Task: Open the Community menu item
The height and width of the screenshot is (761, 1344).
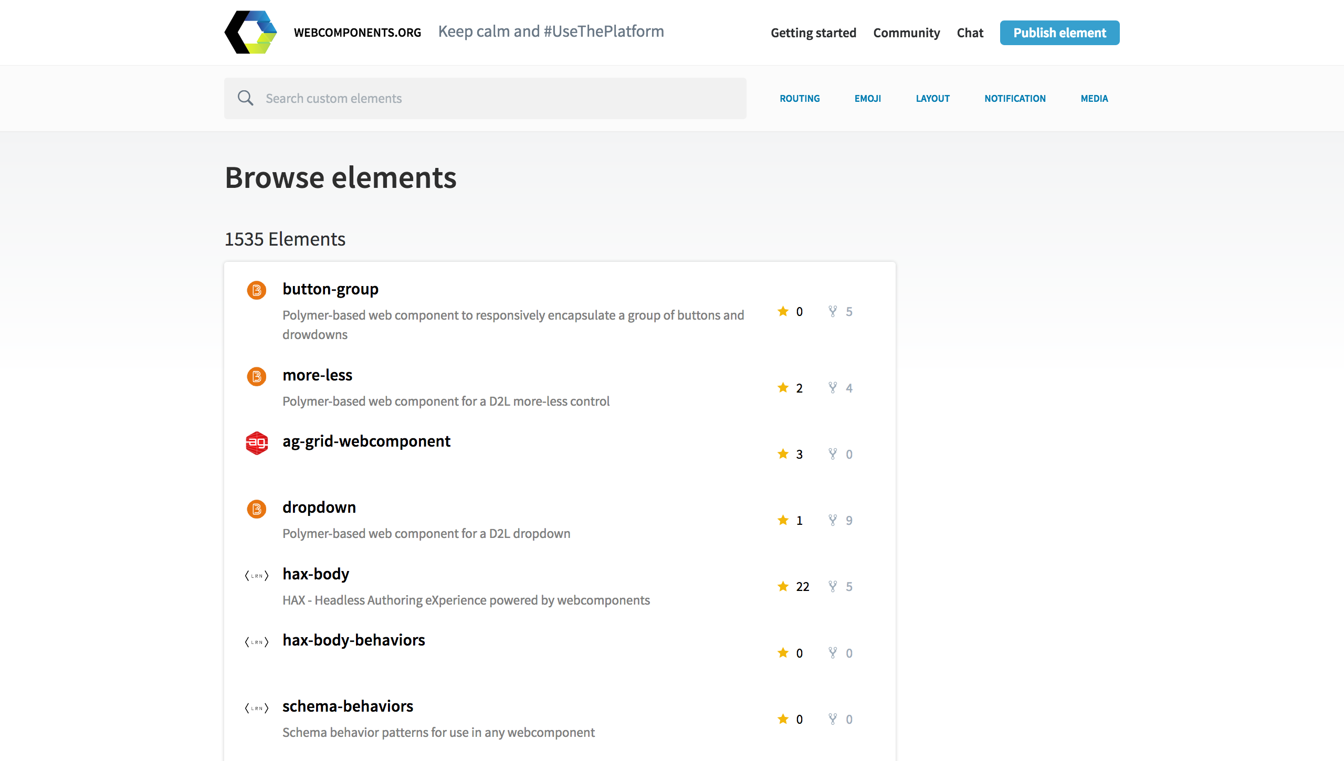Action: tap(907, 33)
